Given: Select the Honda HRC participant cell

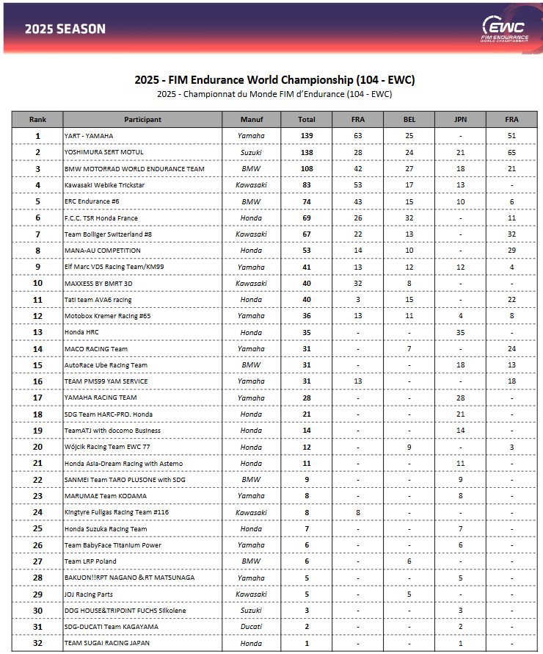Looking at the screenshot, I should (142, 332).
